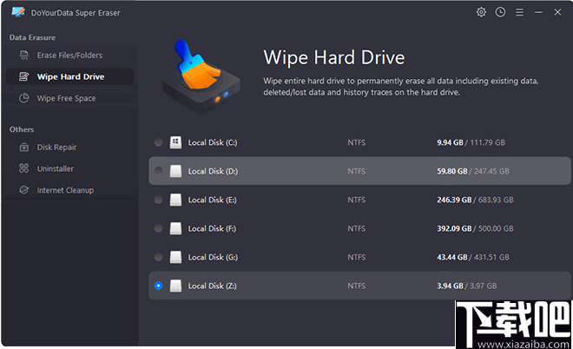The height and width of the screenshot is (349, 573).
Task: Click the 9.94 GB / 111.79 GB size text
Action: (x=471, y=142)
